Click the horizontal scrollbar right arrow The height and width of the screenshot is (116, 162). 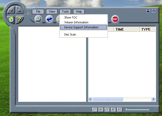[x=153, y=99]
